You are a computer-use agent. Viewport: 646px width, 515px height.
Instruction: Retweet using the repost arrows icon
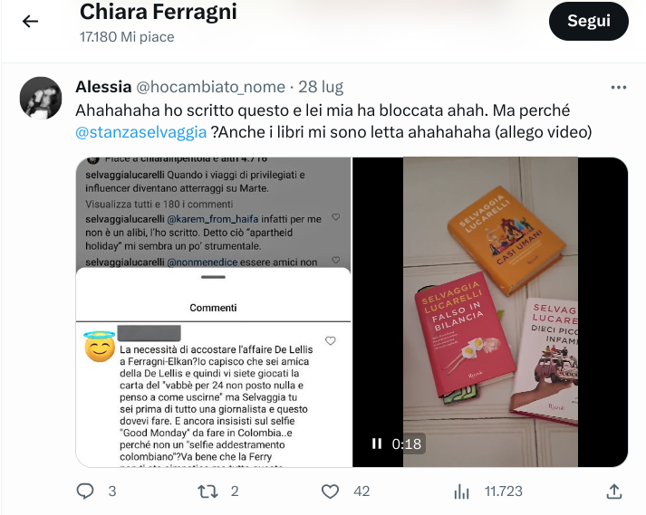click(207, 491)
